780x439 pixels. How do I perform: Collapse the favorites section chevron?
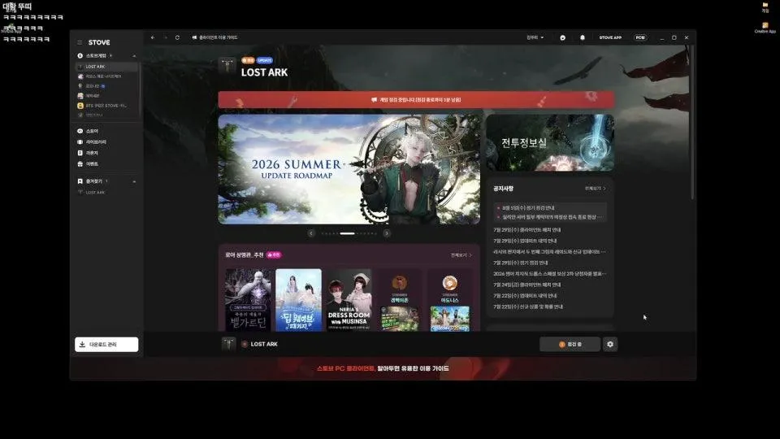[x=134, y=181]
